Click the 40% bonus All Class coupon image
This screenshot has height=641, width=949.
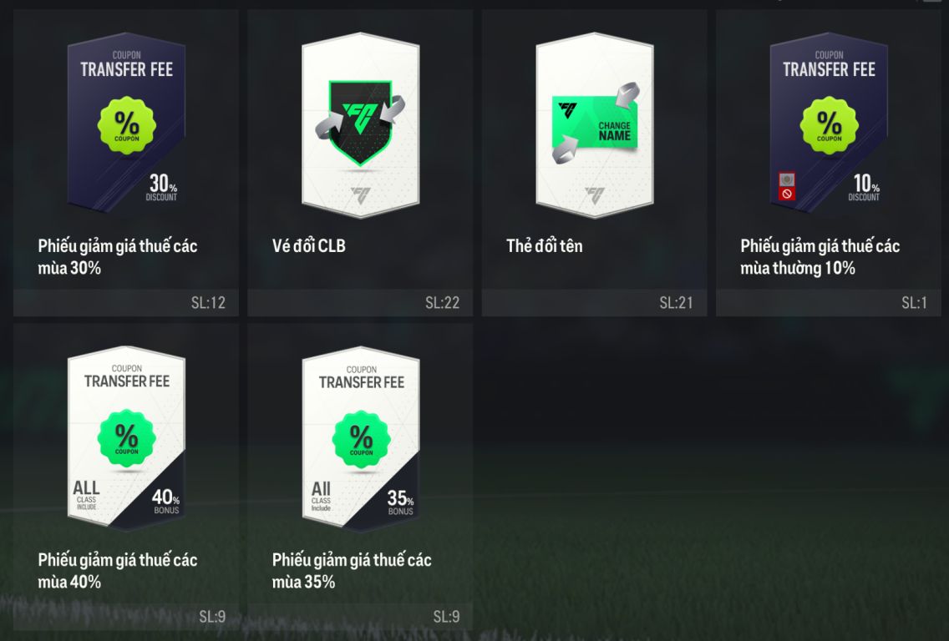point(126,438)
